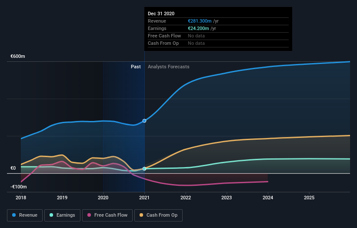Image resolution: width=357 pixels, height=228 pixels.
Task: Click the Dec 31 2020 tooltip date
Action: (x=161, y=13)
